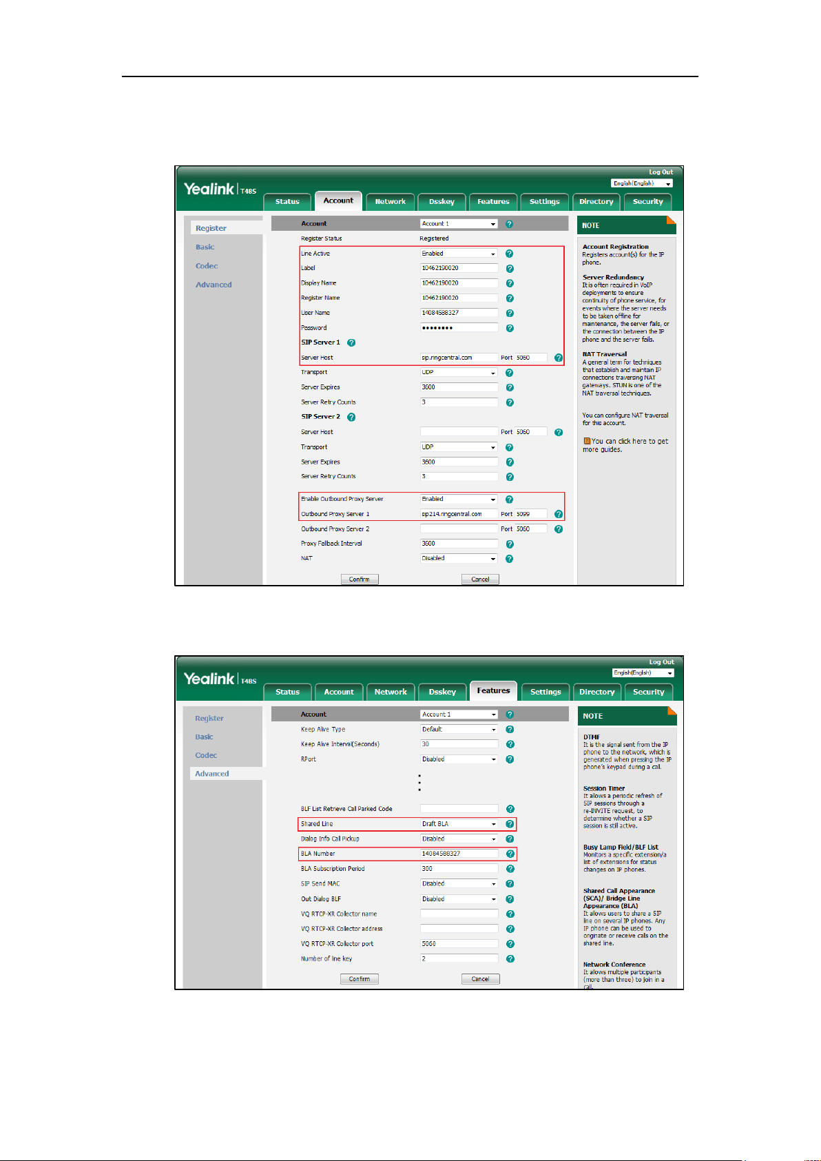
Task: Open the Shared Line dropdown showing Draft BLA
Action: coord(459,824)
